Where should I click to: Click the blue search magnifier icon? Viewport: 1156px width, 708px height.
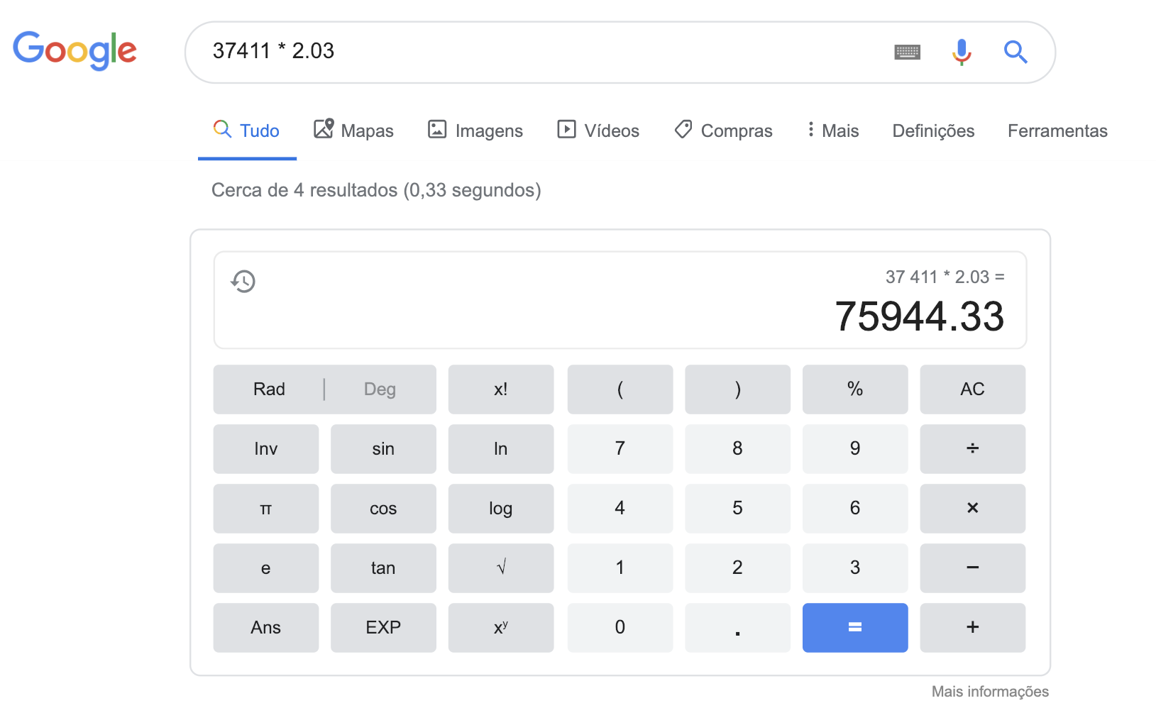click(1015, 52)
